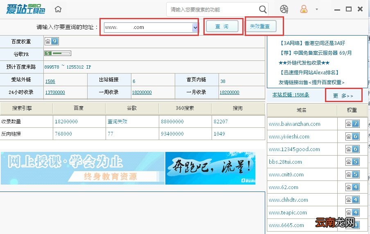Open www.baiwanzhan.com backlink entry

(x=295, y=124)
